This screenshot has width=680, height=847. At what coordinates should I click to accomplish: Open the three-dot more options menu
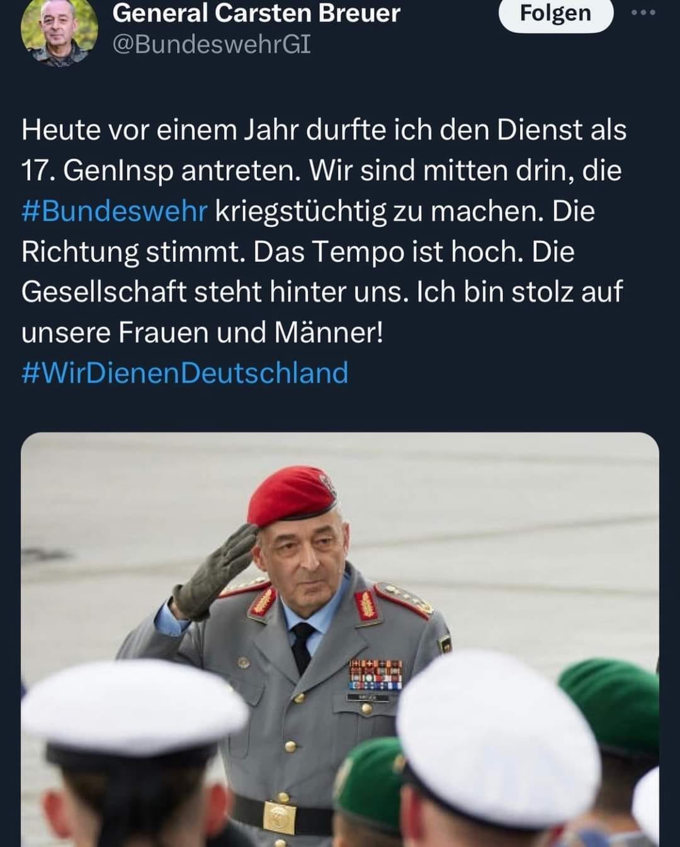pos(643,13)
